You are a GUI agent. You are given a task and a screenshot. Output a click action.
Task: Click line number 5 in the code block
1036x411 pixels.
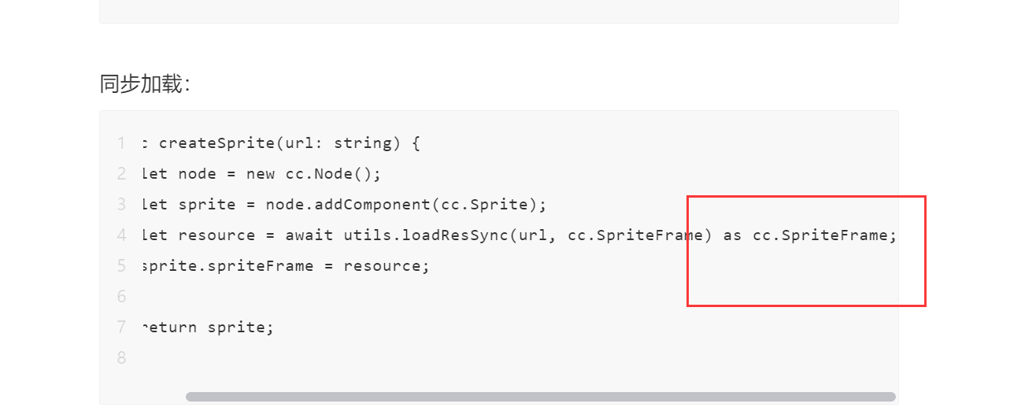point(121,266)
